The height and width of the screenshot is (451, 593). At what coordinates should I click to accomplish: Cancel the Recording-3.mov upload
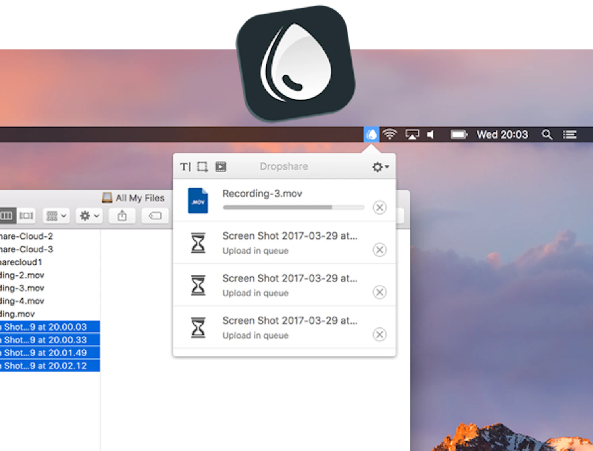[x=380, y=207]
